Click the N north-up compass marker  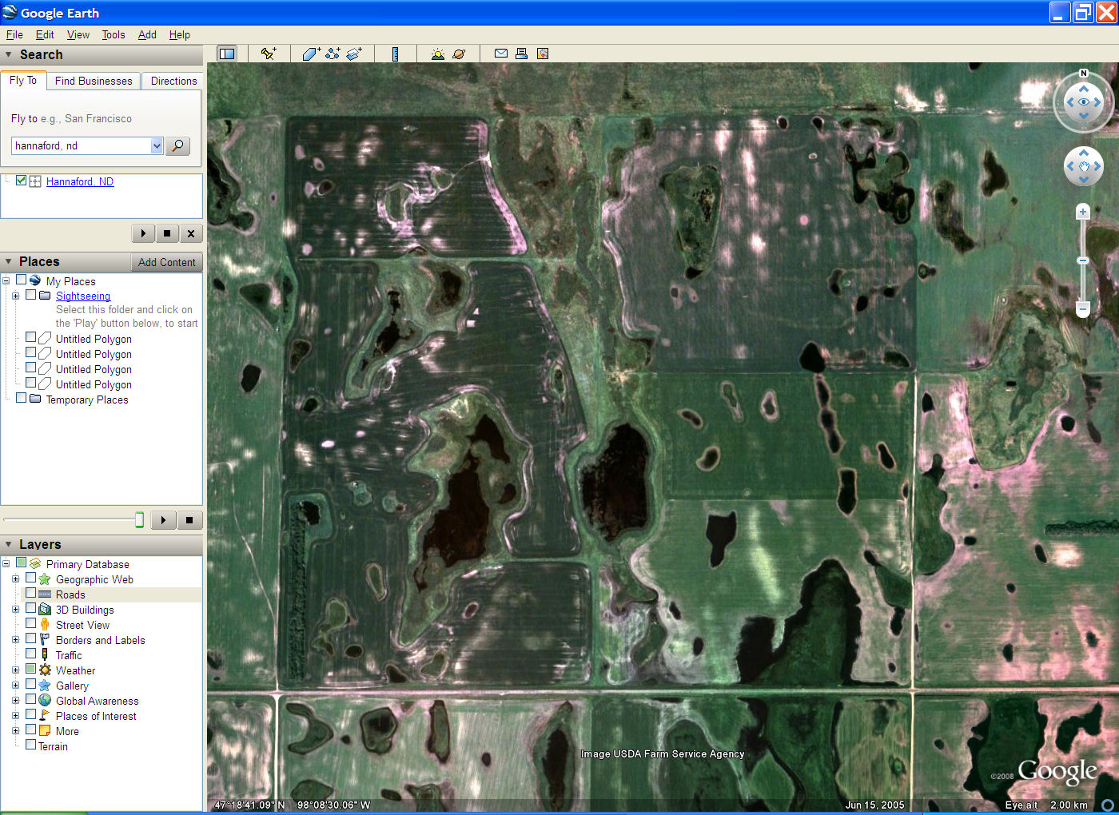[1084, 74]
